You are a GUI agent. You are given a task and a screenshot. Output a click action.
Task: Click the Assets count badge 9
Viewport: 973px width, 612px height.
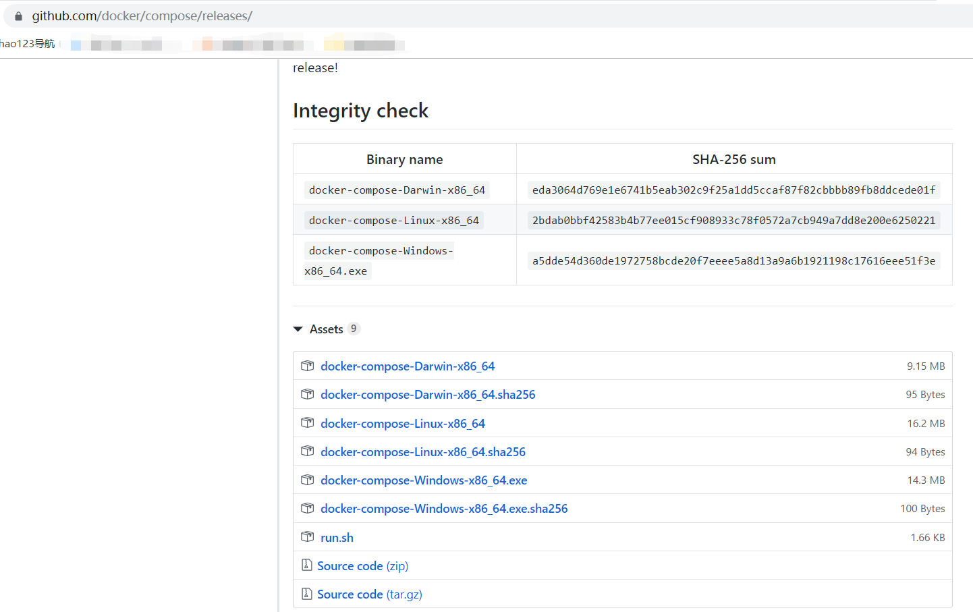[354, 329]
